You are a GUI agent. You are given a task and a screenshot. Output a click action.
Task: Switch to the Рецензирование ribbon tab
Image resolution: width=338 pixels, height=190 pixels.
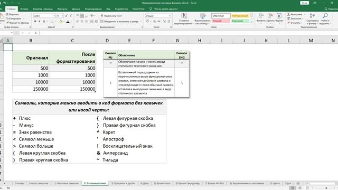pyautogui.click(x=93, y=9)
